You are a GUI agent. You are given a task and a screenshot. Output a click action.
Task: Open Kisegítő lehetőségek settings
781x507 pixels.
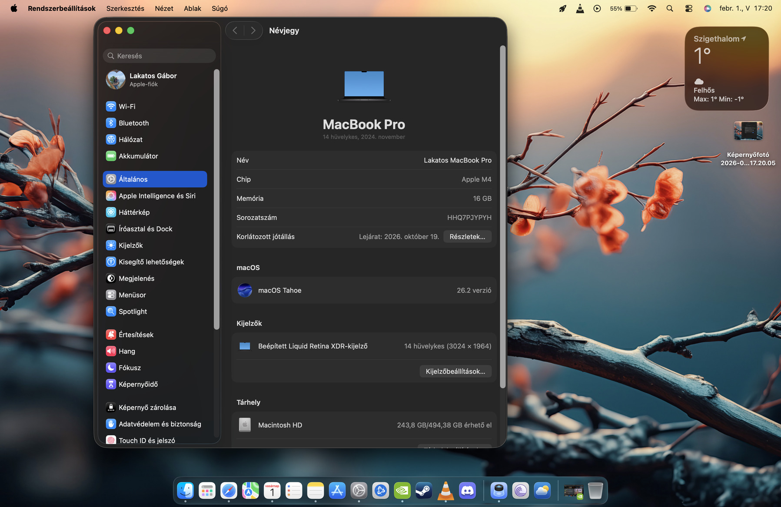pyautogui.click(x=155, y=262)
